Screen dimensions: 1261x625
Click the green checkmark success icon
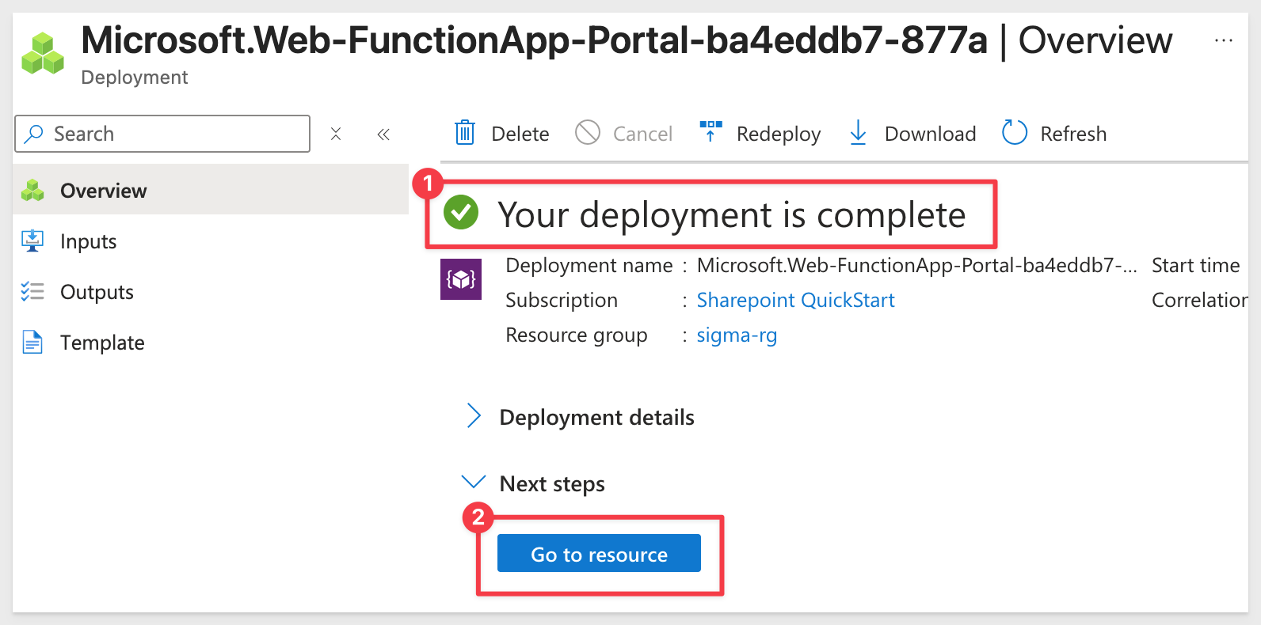click(461, 212)
